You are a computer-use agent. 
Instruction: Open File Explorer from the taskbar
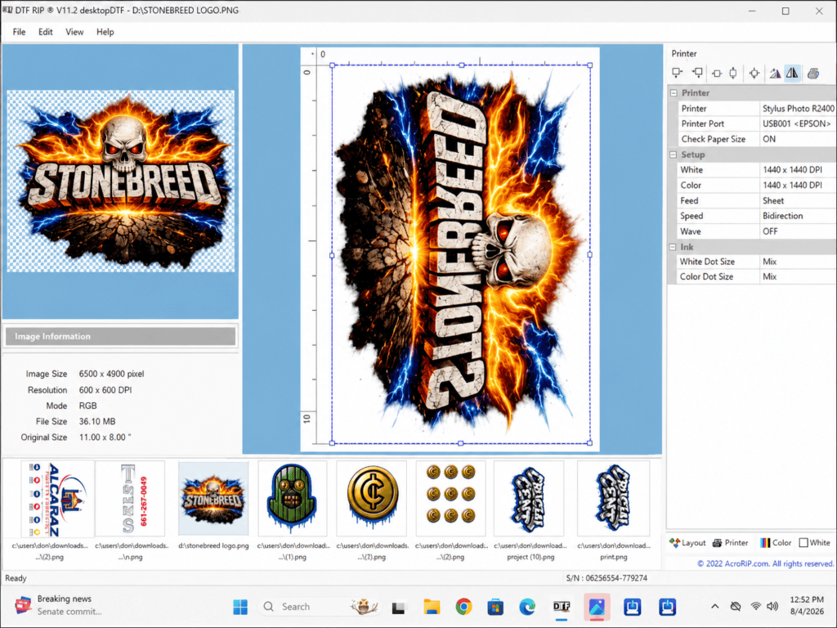(432, 607)
